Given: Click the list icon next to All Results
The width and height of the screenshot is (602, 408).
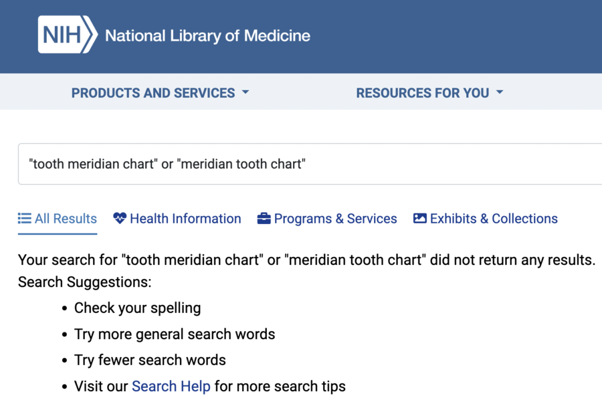Looking at the screenshot, I should pos(25,219).
